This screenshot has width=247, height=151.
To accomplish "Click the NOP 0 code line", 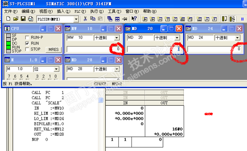I will point(40,139).
